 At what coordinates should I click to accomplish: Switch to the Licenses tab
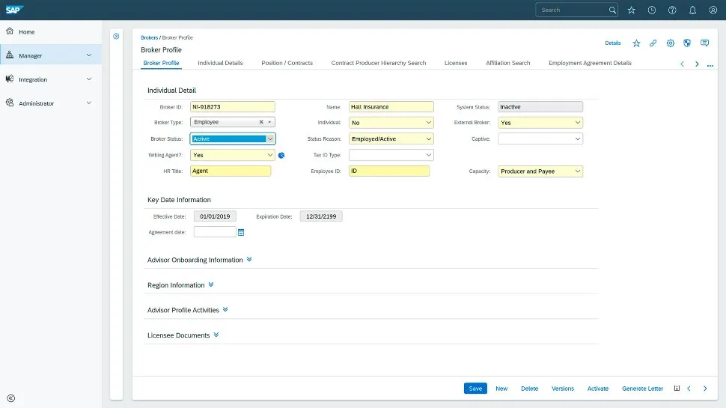(455, 63)
